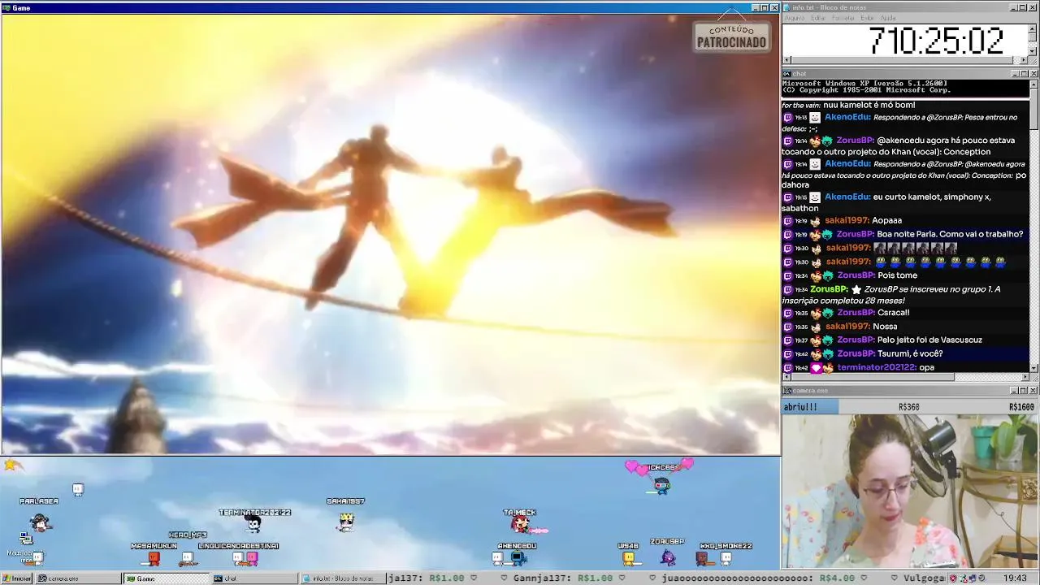The width and height of the screenshot is (1040, 585).
Task: Click the Conteúdo Patrocinado badge
Action: point(731,37)
